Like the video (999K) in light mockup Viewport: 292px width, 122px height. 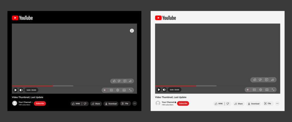coord(219,104)
